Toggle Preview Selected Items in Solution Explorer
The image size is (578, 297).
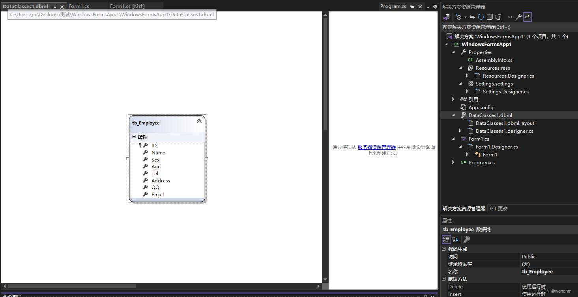528,17
